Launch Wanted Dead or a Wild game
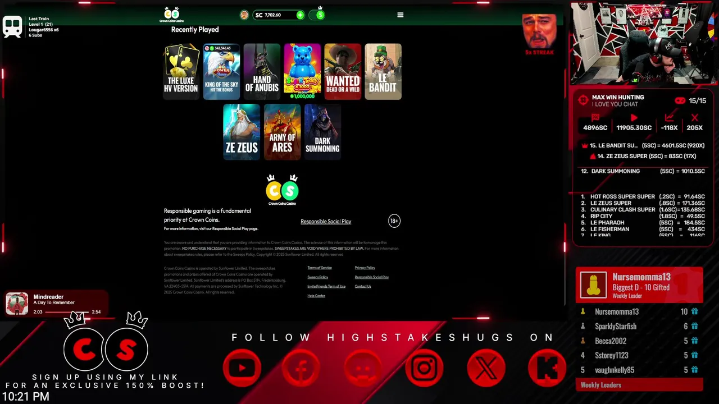The width and height of the screenshot is (719, 404). click(343, 72)
